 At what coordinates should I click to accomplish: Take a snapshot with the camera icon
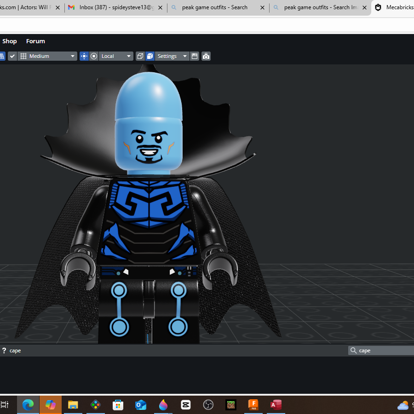coord(206,56)
